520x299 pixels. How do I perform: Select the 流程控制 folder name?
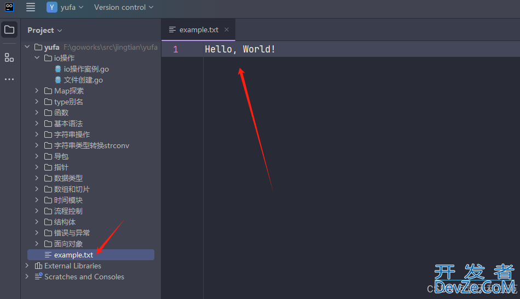pyautogui.click(x=68, y=211)
